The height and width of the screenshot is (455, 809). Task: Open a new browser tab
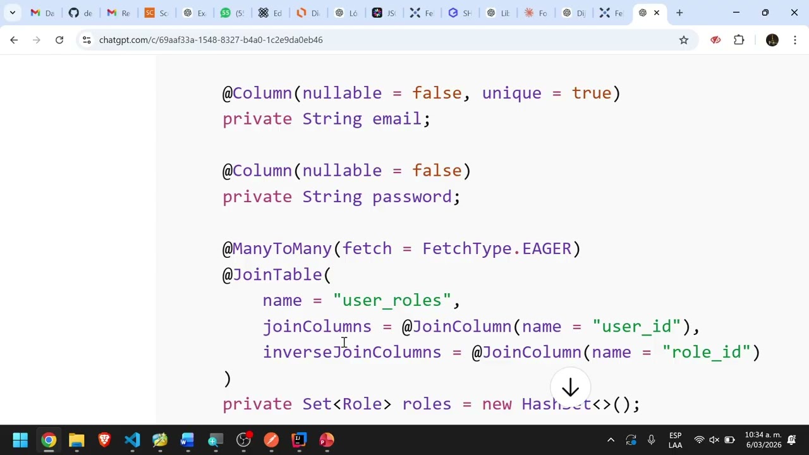point(679,13)
